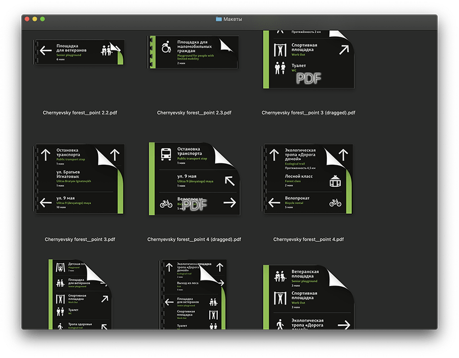Pick the point 4 (dragged) bus sign thumbnail
This screenshot has height=358, width=459.
[193, 178]
